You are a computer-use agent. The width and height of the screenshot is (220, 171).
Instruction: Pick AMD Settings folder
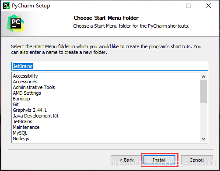click(x=27, y=93)
